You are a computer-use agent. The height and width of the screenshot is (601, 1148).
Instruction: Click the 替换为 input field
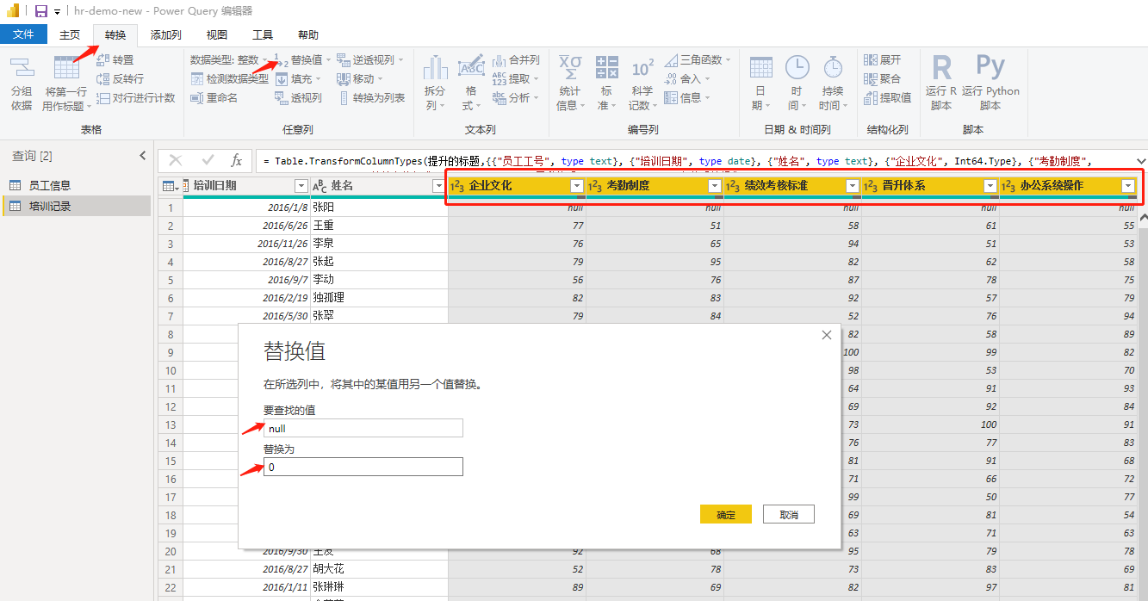coord(363,467)
